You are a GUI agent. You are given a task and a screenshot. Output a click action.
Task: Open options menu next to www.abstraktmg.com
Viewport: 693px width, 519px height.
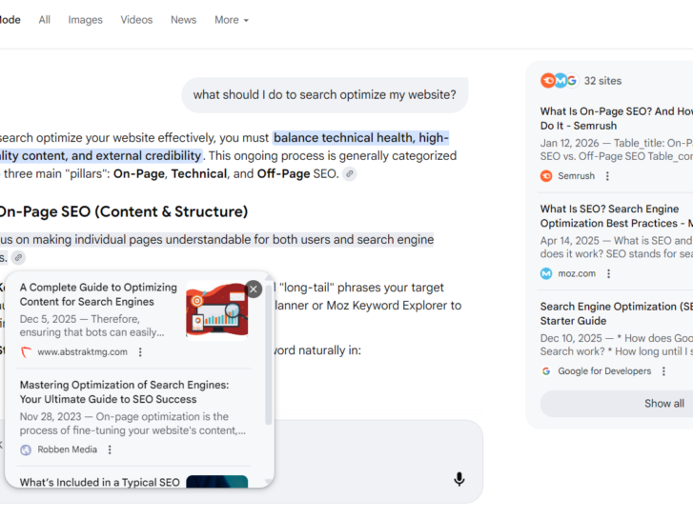click(x=140, y=352)
